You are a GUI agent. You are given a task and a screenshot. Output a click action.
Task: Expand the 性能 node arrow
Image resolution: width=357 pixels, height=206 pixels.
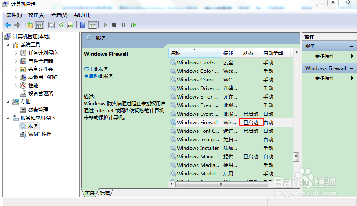point(16,85)
